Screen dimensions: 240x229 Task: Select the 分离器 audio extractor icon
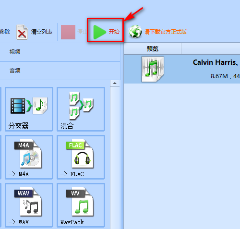(x=29, y=109)
